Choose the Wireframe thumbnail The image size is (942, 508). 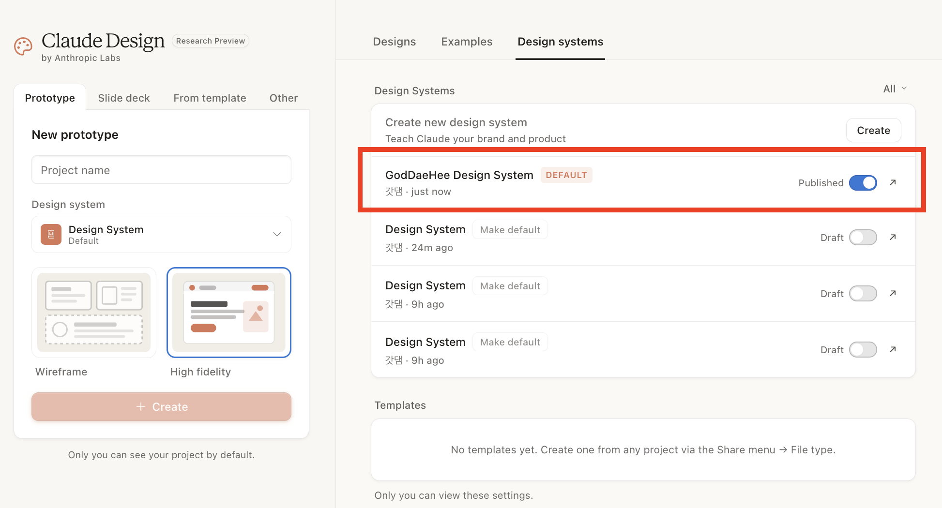(94, 313)
